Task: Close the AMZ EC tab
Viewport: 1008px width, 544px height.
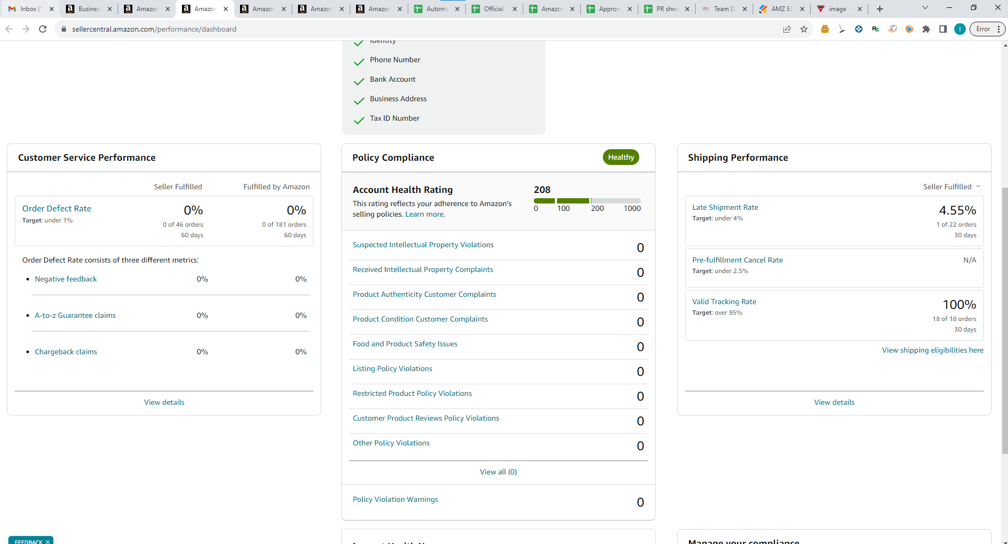Action: (802, 9)
